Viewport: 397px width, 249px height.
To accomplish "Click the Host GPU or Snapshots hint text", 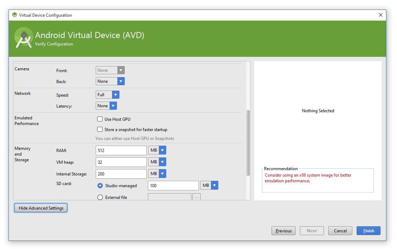I will 135,138.
